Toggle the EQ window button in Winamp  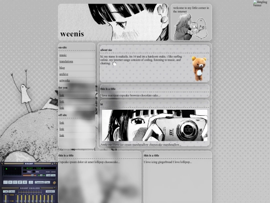click(x=48, y=175)
